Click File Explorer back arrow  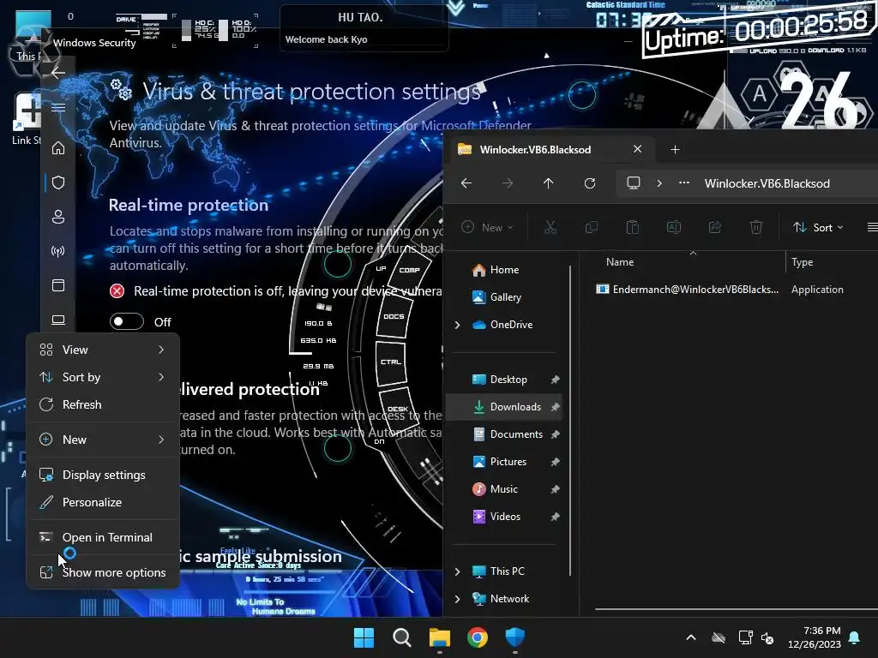466,183
